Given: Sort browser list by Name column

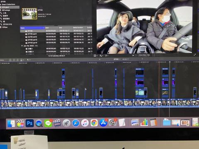Looking at the screenshot, I should [32, 28].
